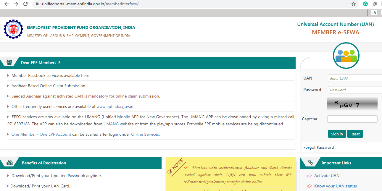Click the captcha image RpGv7
The height and width of the screenshot is (191, 382).
[352, 104]
